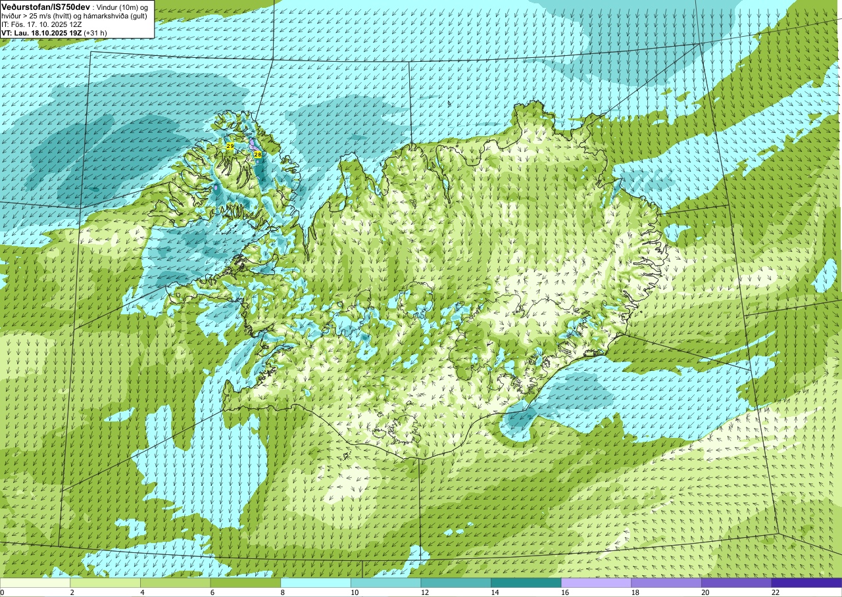Image resolution: width=842 pixels, height=597 pixels.
Task: Pick the 12–14 m/s teal legend swatch
Action: 456,583
